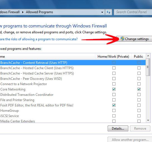This screenshot has width=152, height=142.
Task: Click the scrollbar up arrow of programs list
Action: (148, 56)
